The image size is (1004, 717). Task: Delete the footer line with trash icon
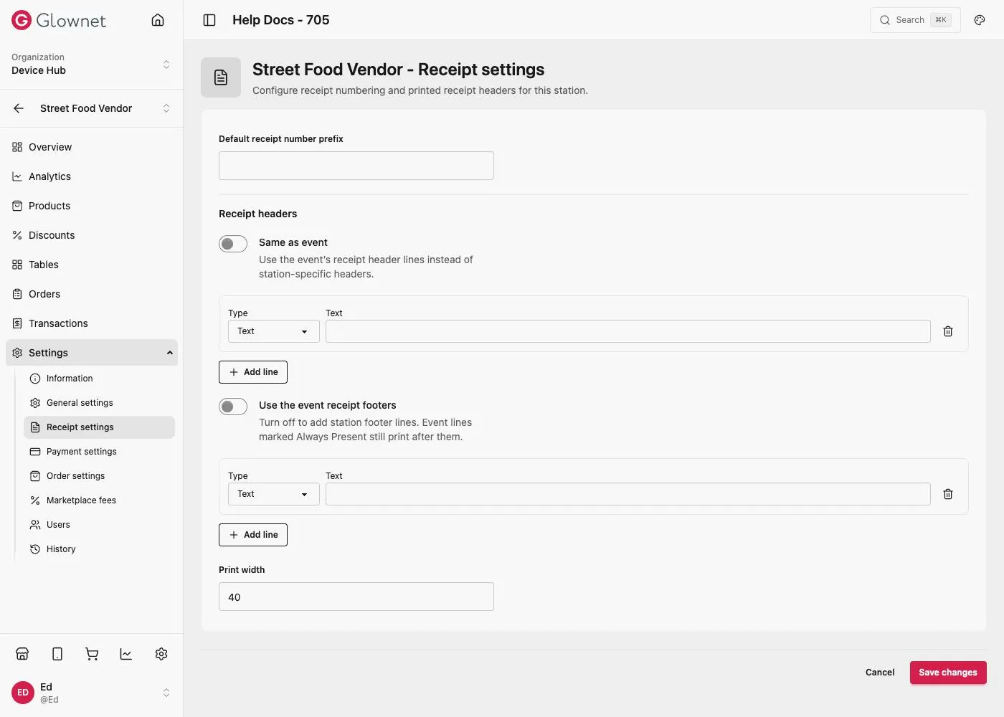(x=948, y=494)
